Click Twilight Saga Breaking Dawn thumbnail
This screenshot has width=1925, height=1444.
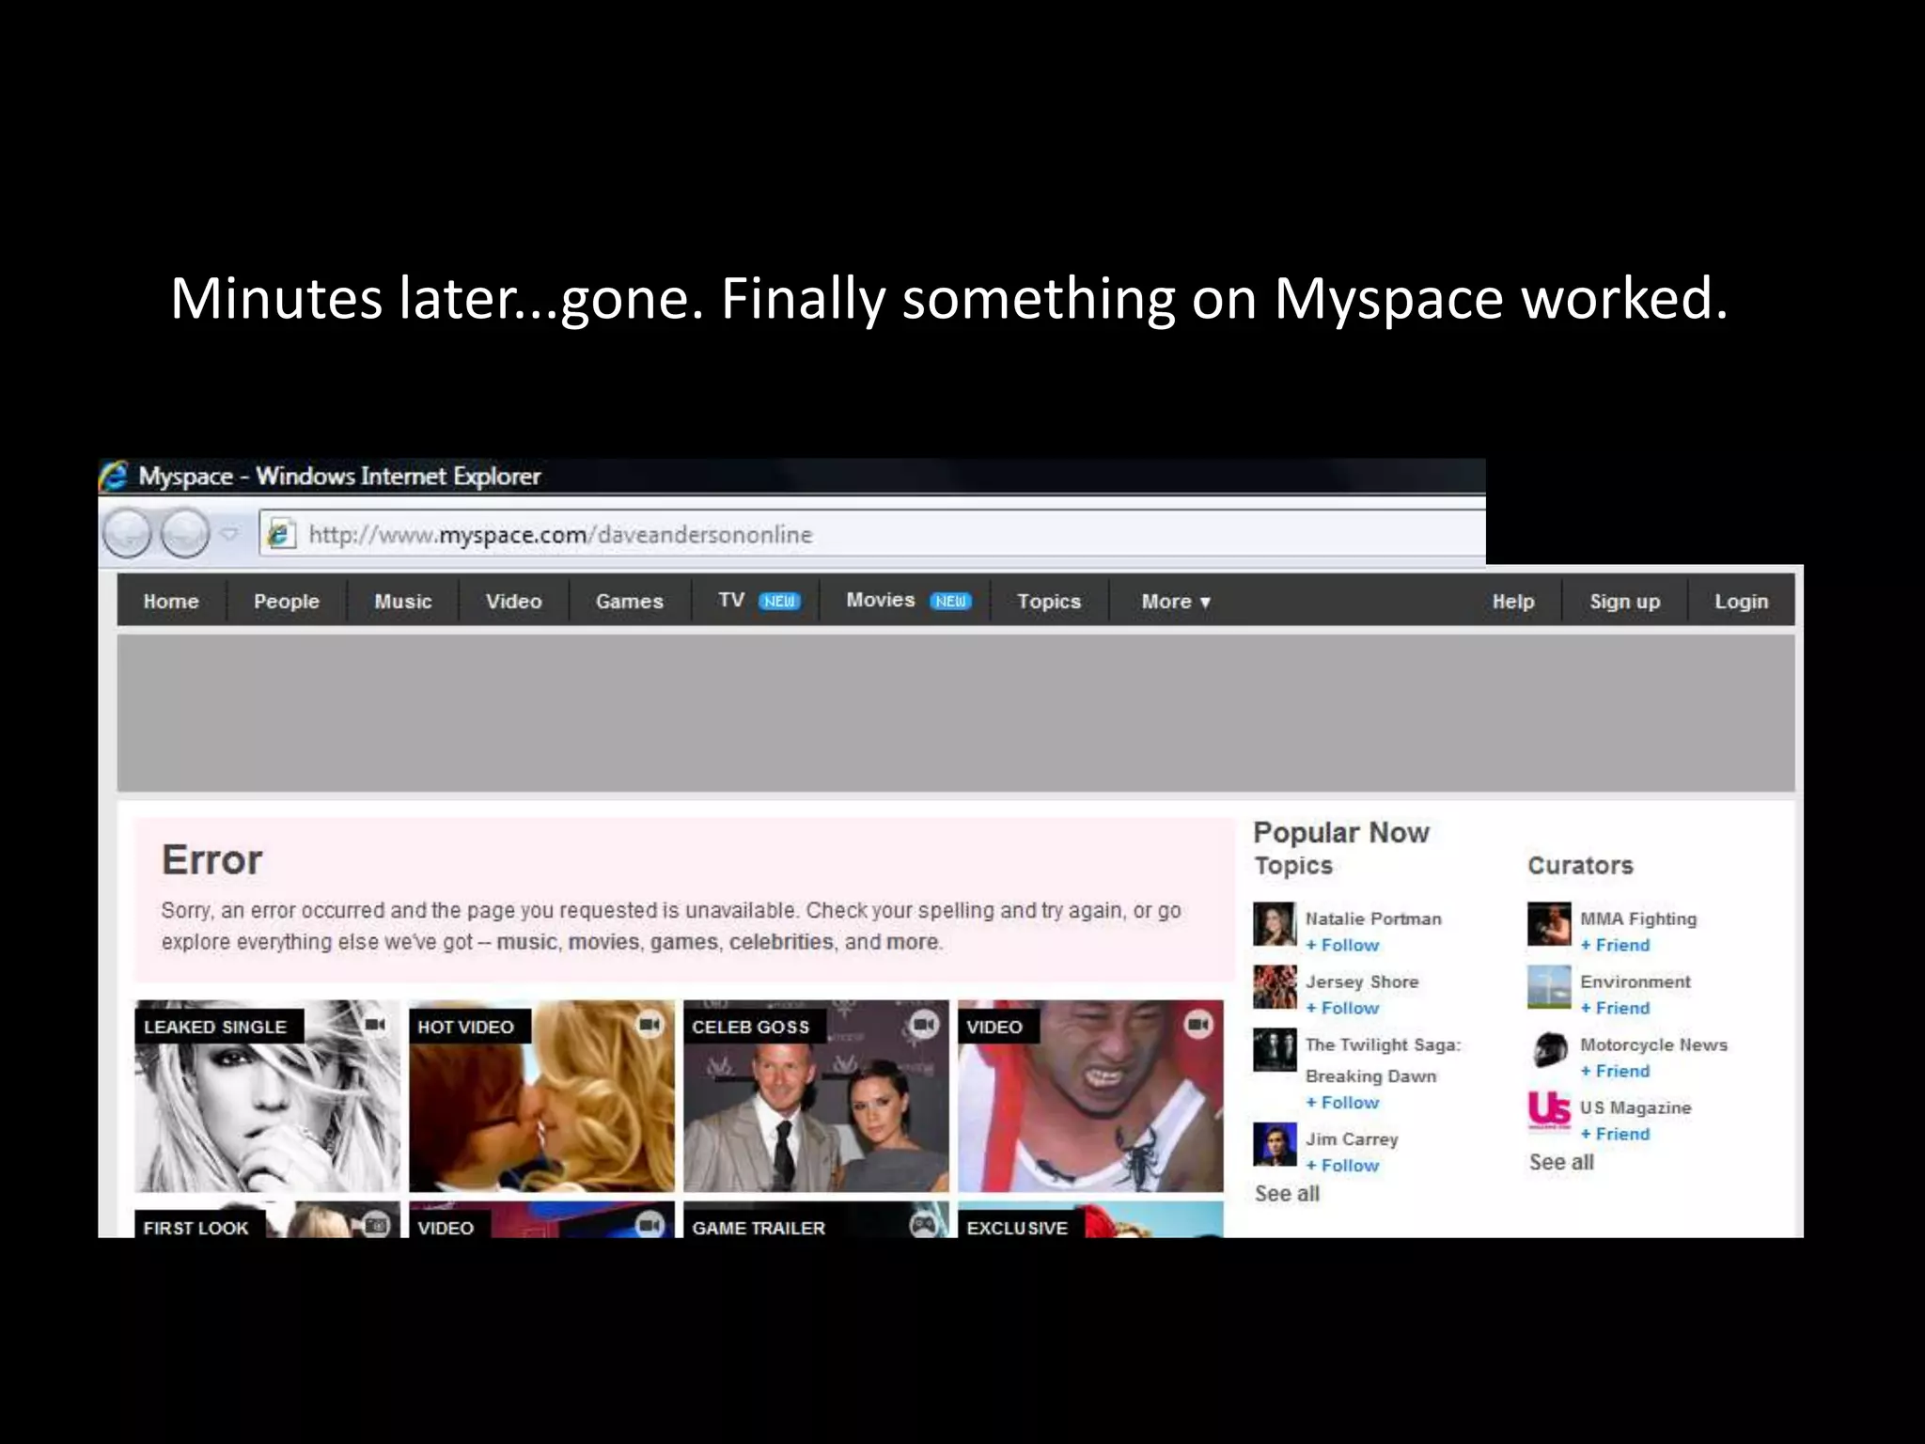tap(1275, 1050)
